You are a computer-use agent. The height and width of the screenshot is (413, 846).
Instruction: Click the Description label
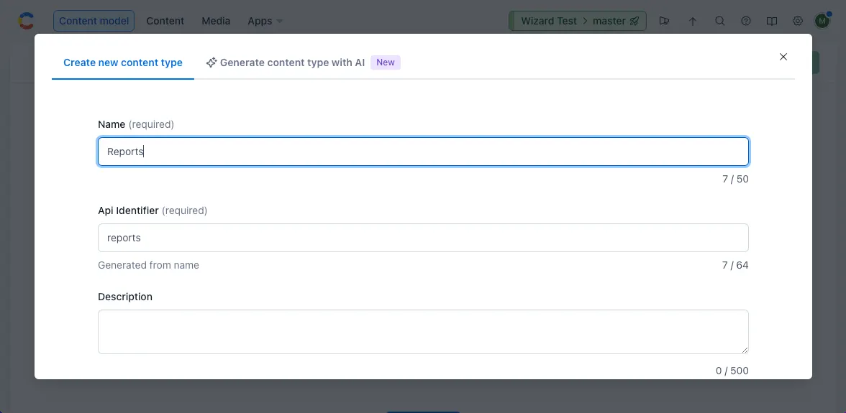click(125, 297)
